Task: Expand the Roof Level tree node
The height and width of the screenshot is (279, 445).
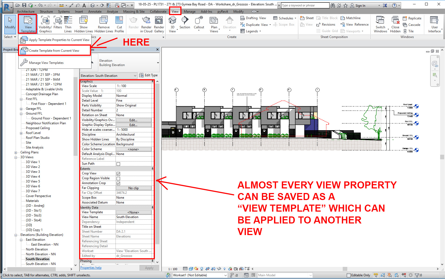Action: (22, 133)
